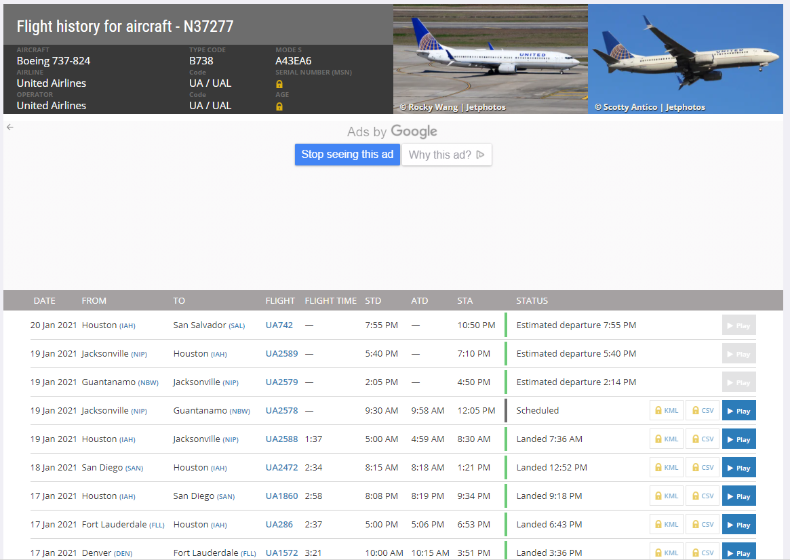
Task: Download CSV for flight UA1860
Action: click(x=703, y=496)
